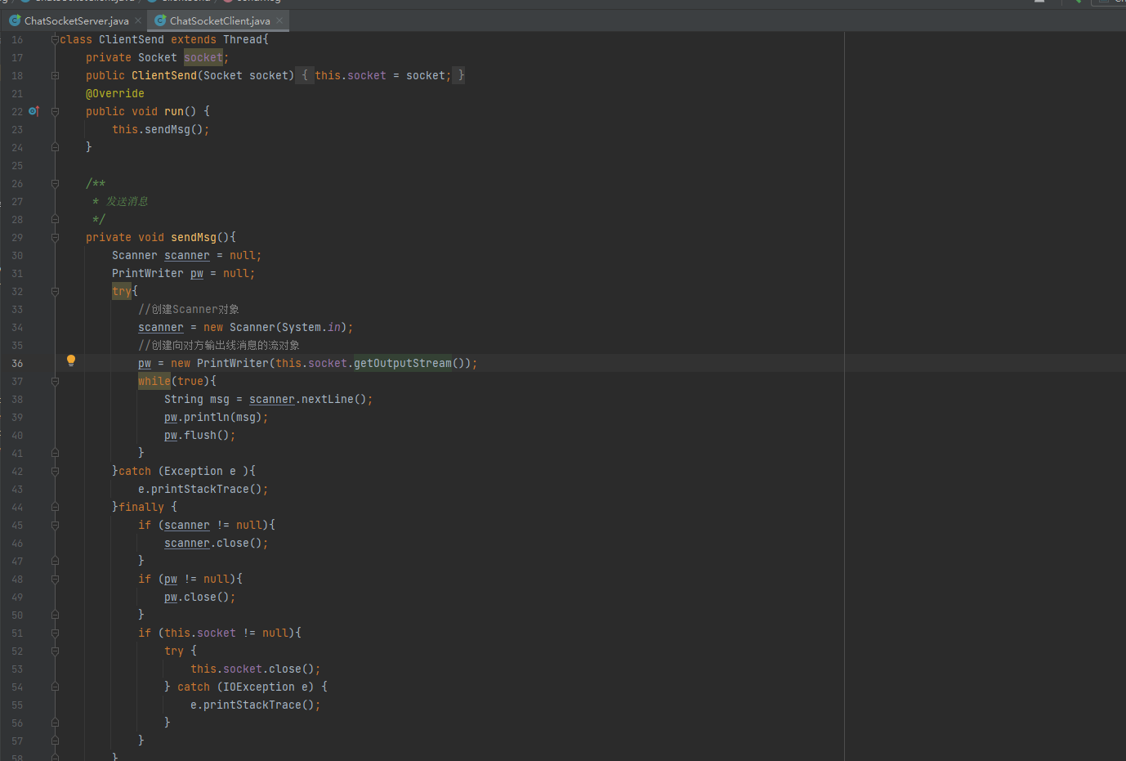Viewport: 1126px width, 761px height.
Task: Click the class file icon on ChatSocketServer.java tab
Action: click(x=15, y=20)
